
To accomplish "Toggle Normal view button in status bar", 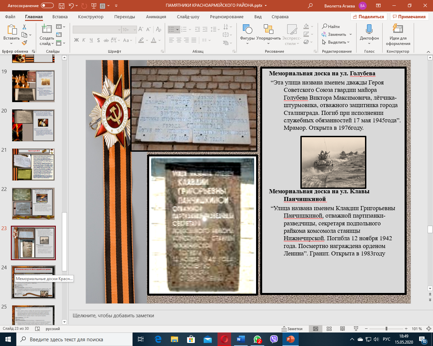I will point(316,329).
